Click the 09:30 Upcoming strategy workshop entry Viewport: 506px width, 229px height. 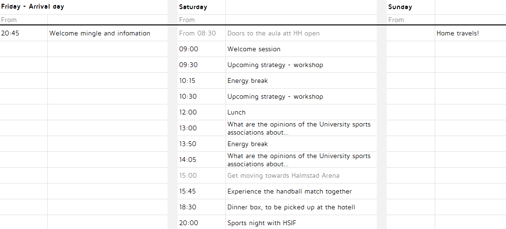pyautogui.click(x=275, y=65)
